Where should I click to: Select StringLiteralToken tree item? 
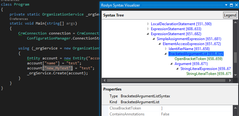[209, 74]
